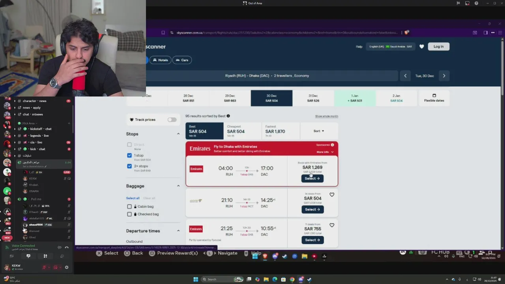Open File Explorer on Windows taskbar

pos(266,279)
